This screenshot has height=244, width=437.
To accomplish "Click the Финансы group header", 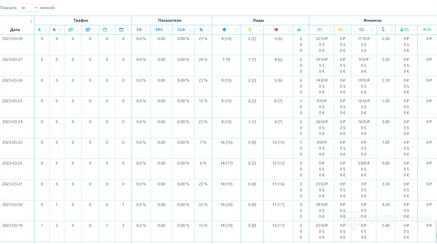I will (x=372, y=20).
